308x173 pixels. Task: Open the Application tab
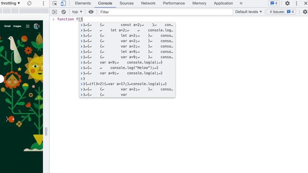click(223, 3)
